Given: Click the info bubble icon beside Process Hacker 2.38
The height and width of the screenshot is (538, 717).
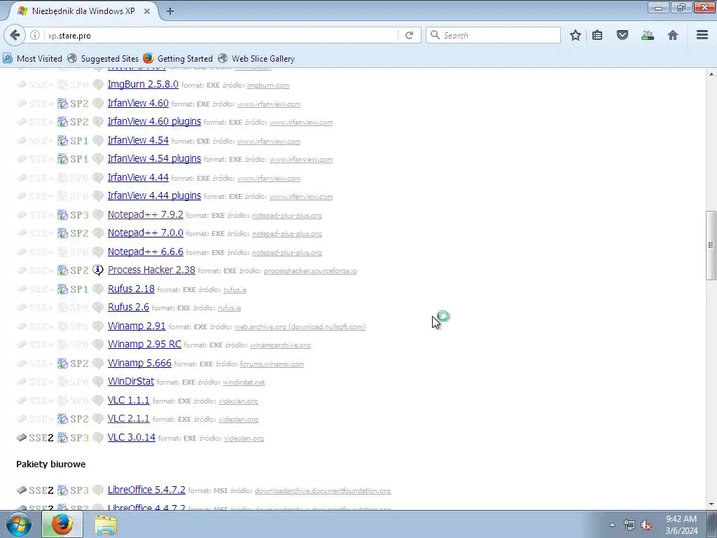Looking at the screenshot, I should (x=98, y=270).
